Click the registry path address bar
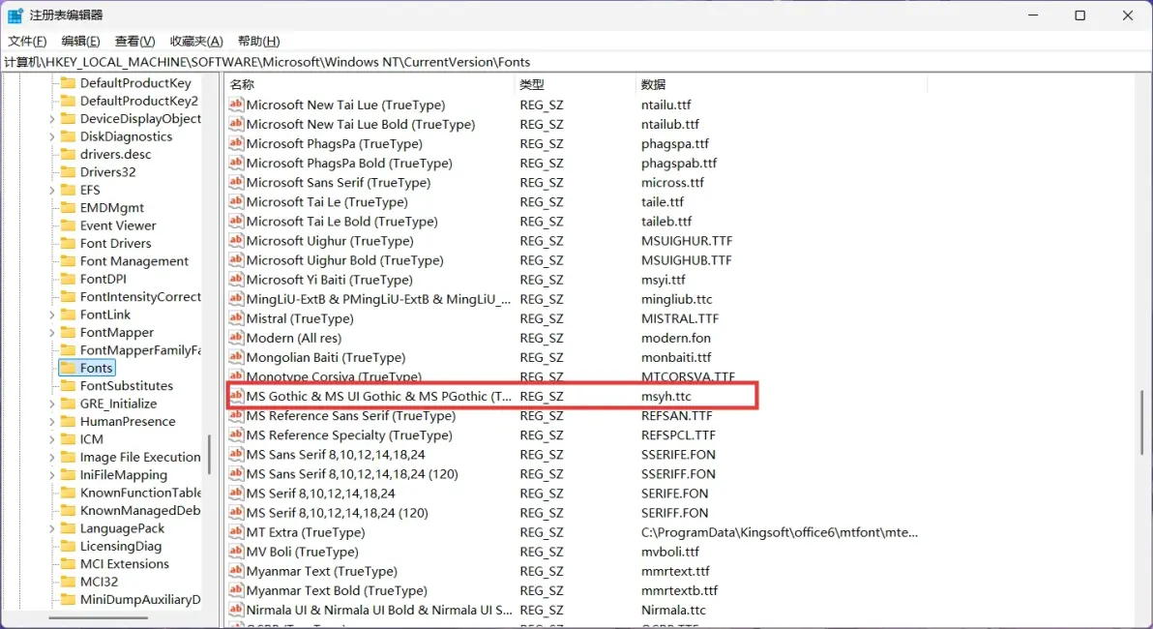This screenshot has width=1153, height=629. [x=576, y=62]
